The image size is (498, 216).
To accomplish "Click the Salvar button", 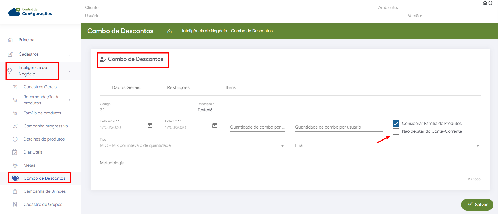I will point(477,205).
